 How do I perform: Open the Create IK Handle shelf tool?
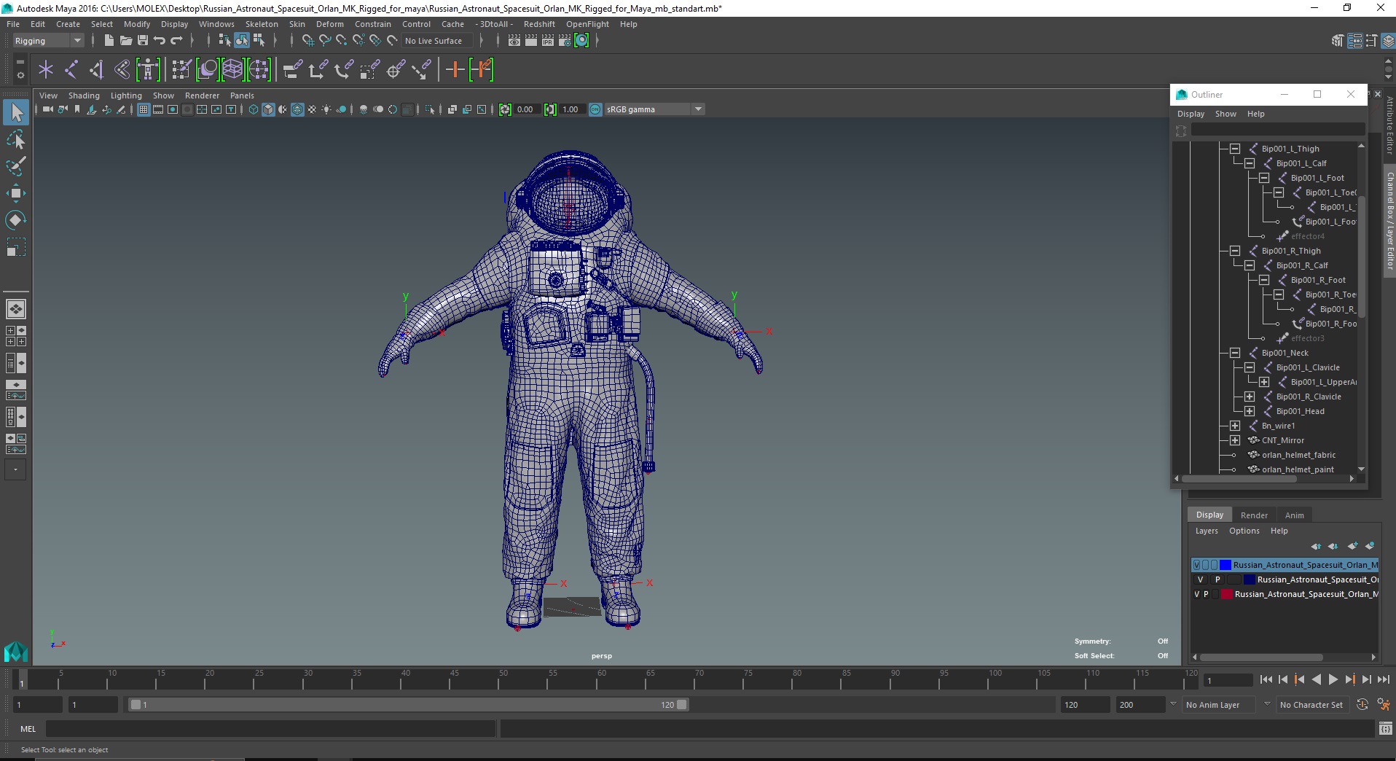point(96,70)
